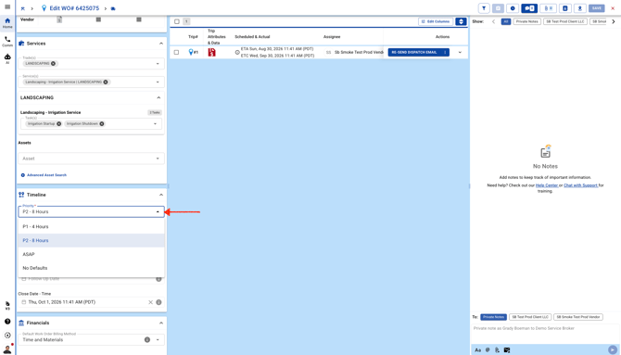Viewport: 621px width, 355px height.
Task: Tick the select-all trips checkbox
Action: [x=177, y=21]
